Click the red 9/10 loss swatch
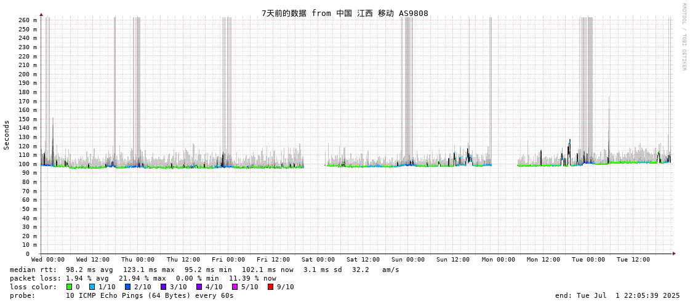This screenshot has height=304, width=690. [270, 287]
